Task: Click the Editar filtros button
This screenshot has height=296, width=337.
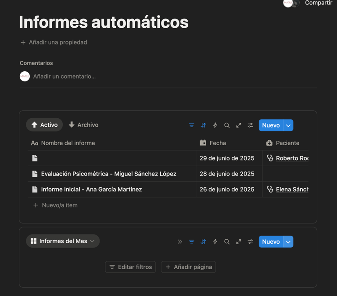Action: [130, 267]
